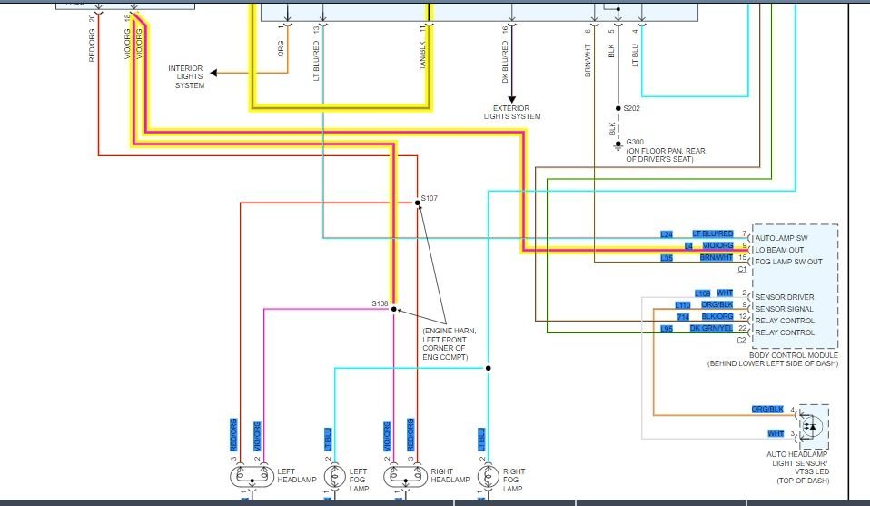Click the LT BLU wire label at pin 4

click(635, 55)
